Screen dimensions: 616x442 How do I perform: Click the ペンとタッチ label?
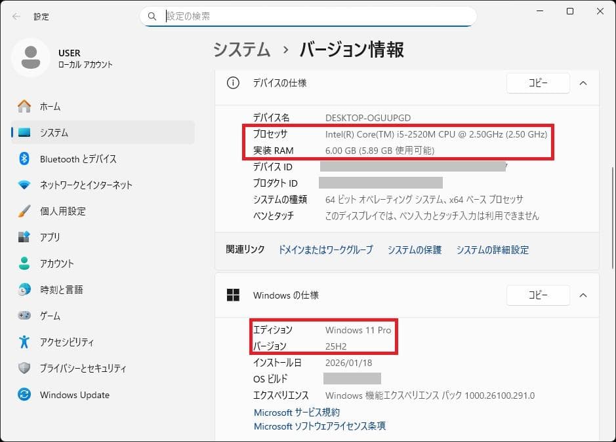tap(274, 215)
